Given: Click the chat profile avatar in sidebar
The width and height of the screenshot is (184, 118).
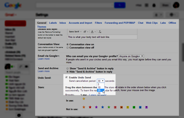Looking at the screenshot, I should coord(7,66).
